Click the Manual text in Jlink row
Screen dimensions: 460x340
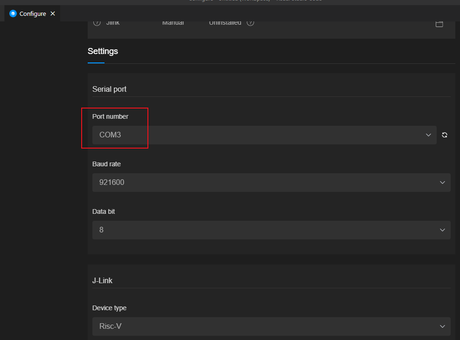tap(173, 23)
